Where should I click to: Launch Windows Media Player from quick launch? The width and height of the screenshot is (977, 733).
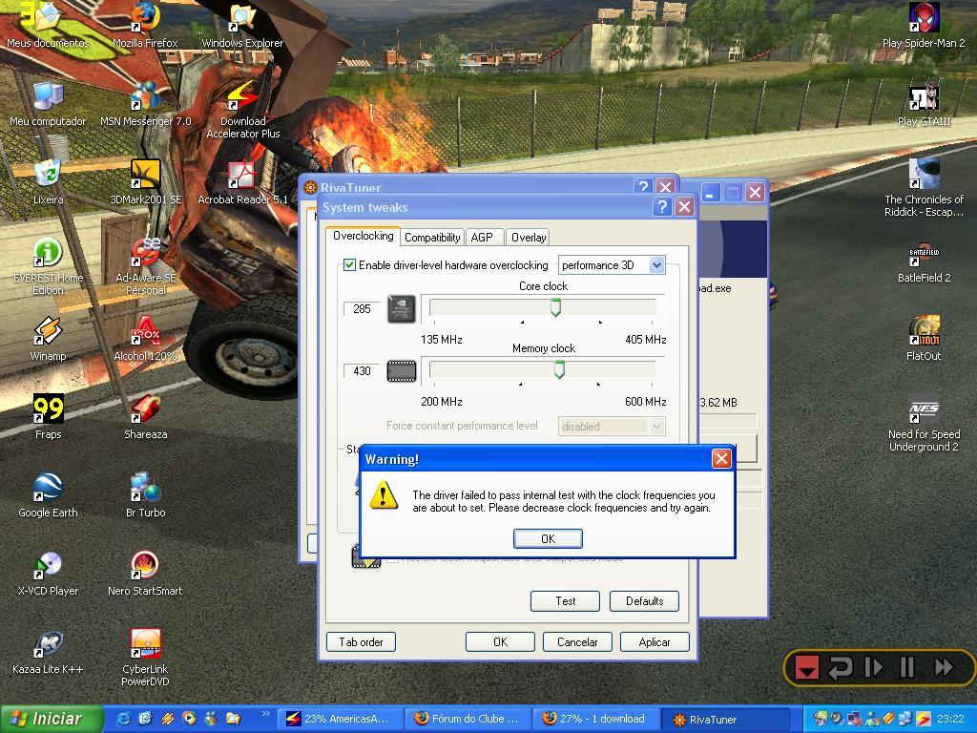[x=189, y=719]
